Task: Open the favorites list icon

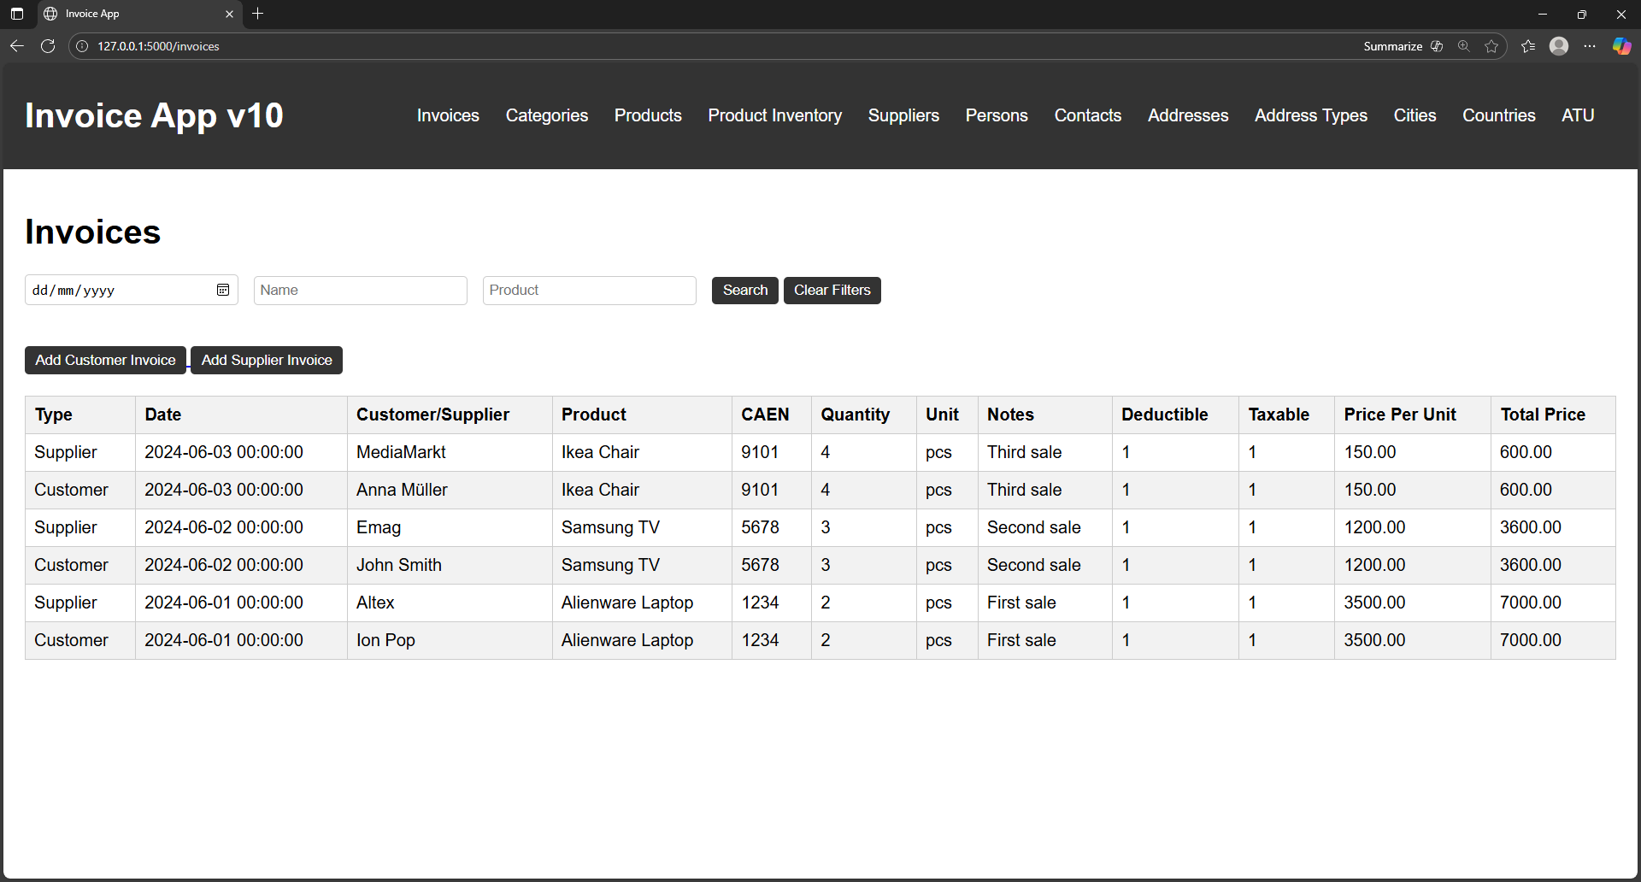Action: (x=1528, y=46)
